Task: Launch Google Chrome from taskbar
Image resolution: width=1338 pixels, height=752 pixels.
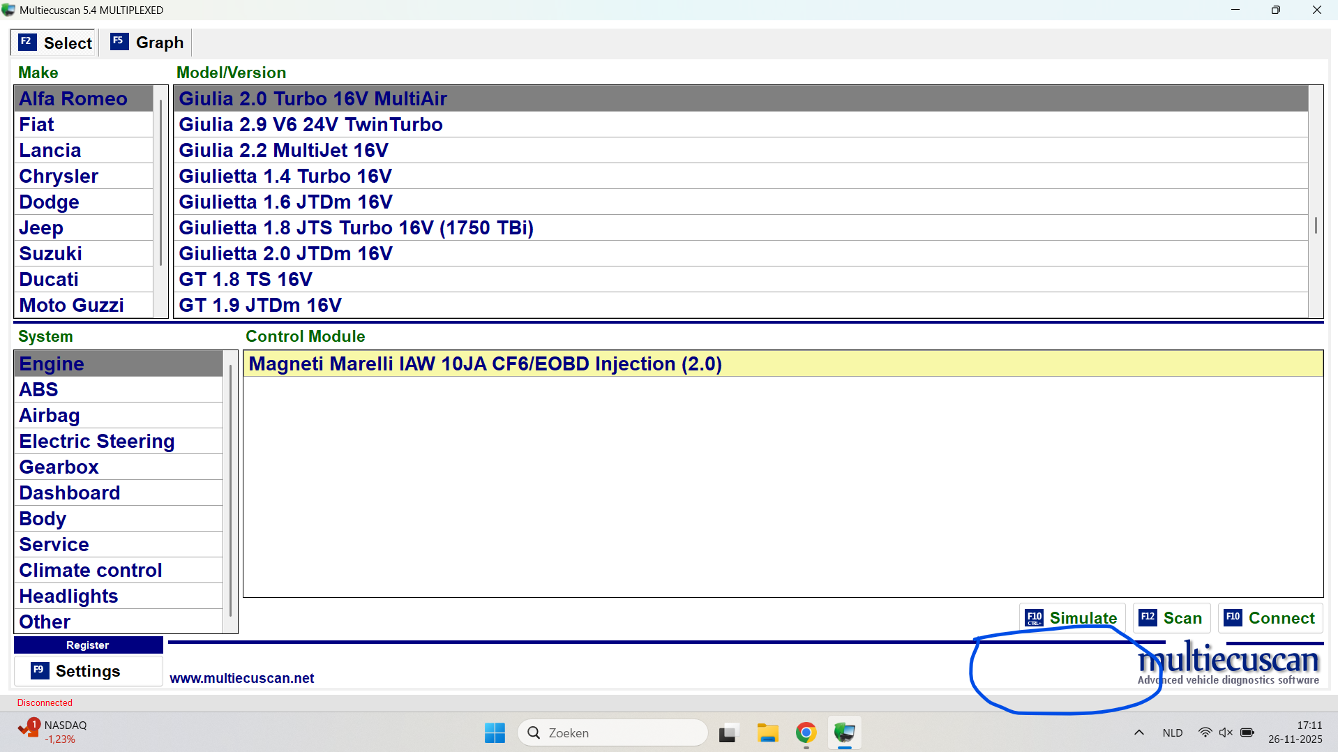Action: pos(806,732)
